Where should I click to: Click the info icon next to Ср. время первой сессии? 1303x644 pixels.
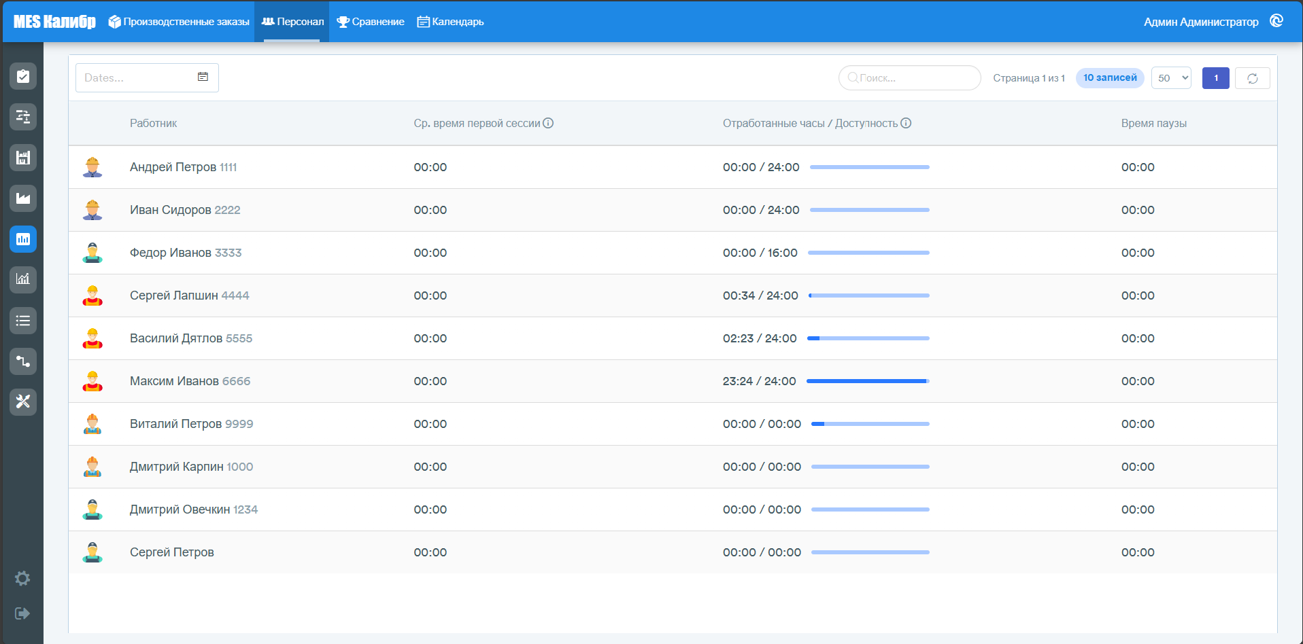coord(548,123)
